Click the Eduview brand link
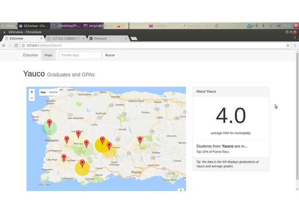This screenshot has width=299, height=213. pos(31,55)
